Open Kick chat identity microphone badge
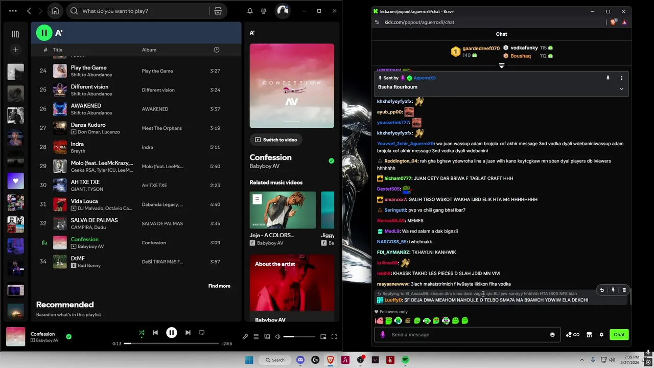Screen dimensions: 654x368 click(383, 334)
